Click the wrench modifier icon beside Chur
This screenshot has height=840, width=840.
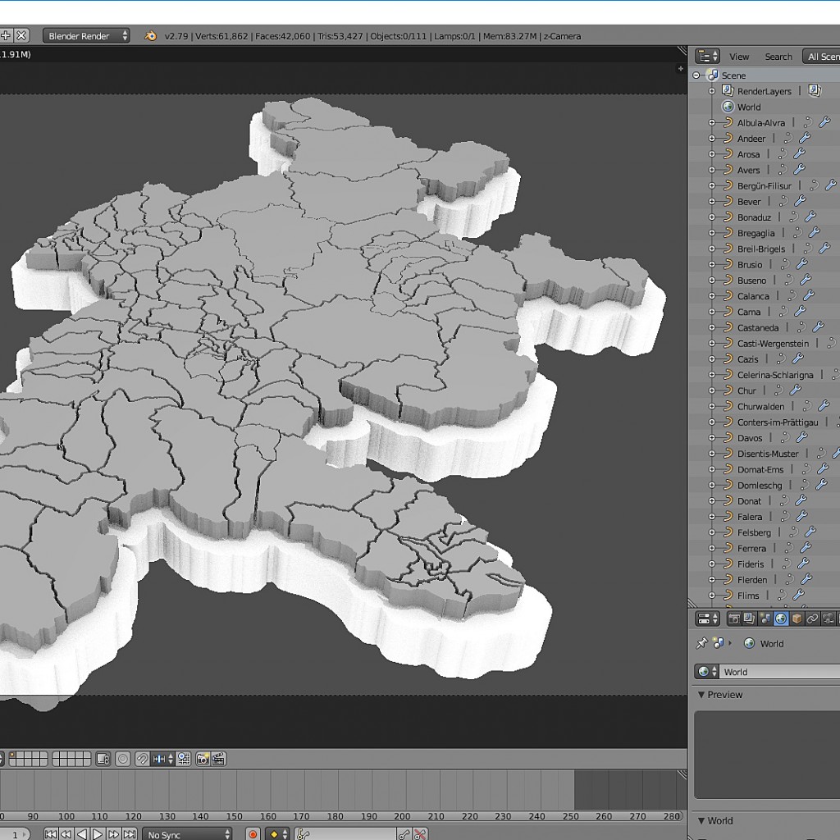point(796,390)
